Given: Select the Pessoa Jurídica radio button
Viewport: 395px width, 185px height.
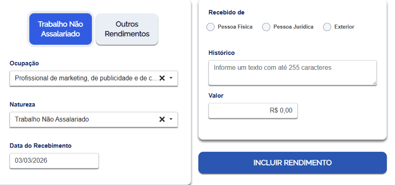Looking at the screenshot, I should (x=266, y=27).
